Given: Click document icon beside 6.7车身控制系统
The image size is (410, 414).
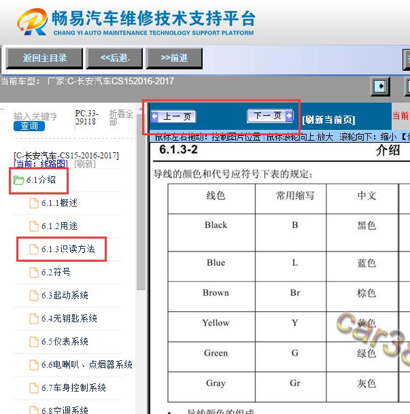Looking at the screenshot, I should [34, 388].
